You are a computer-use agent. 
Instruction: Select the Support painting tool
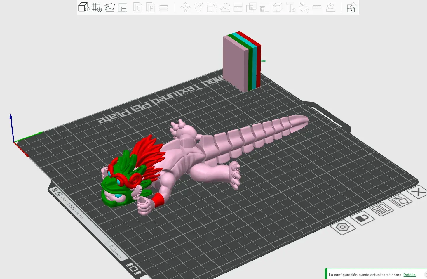click(264, 7)
